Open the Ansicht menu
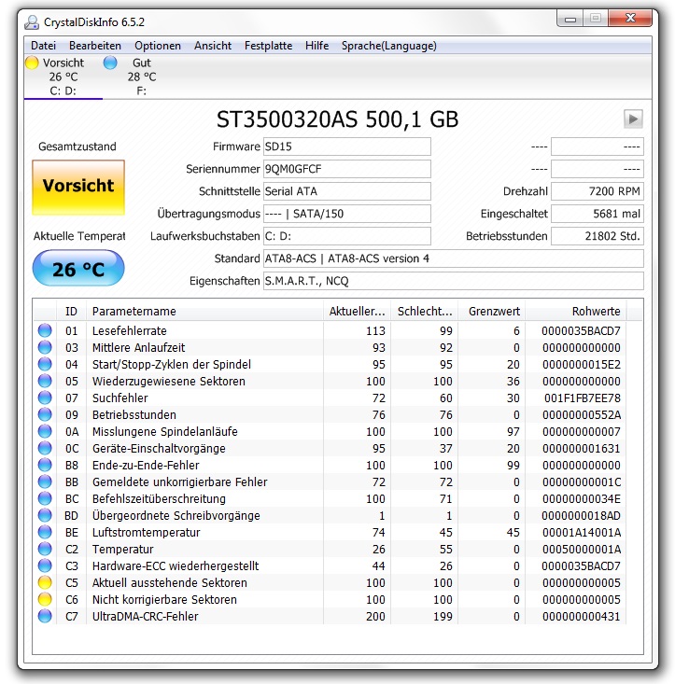Image resolution: width=675 pixels, height=684 pixels. 213,46
